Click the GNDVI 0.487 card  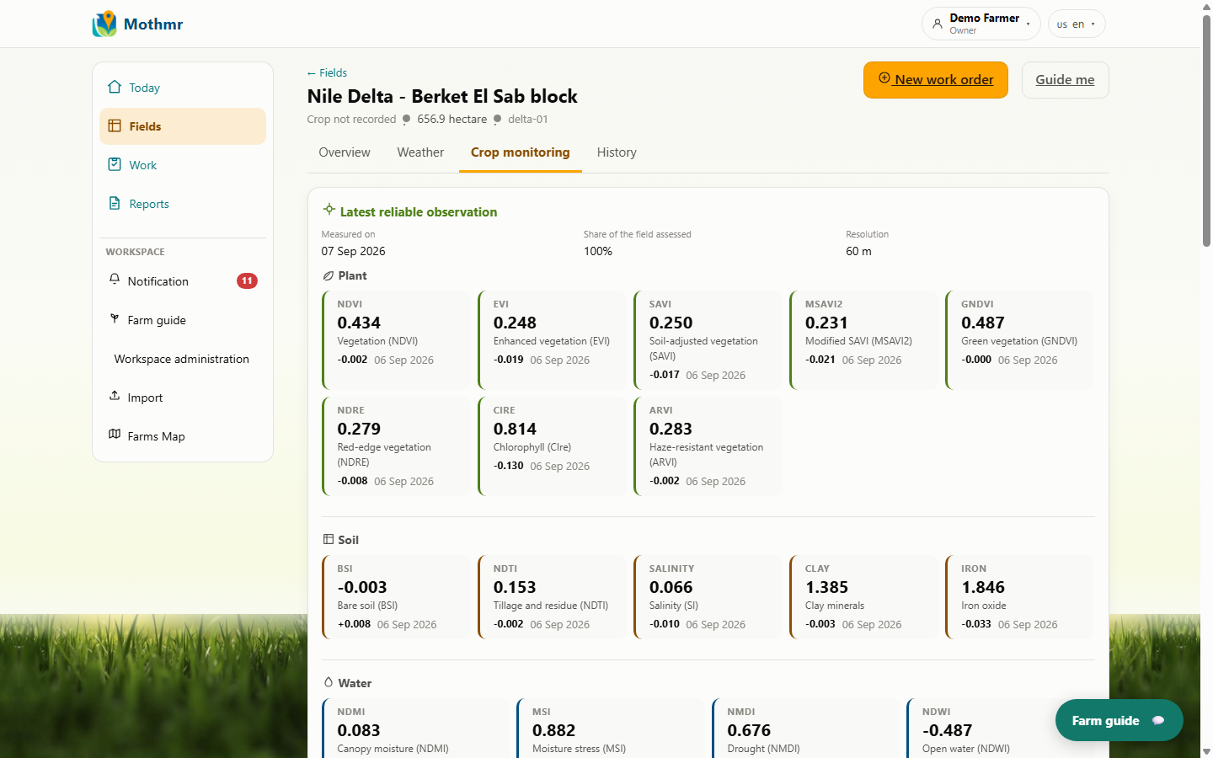[1020, 340]
